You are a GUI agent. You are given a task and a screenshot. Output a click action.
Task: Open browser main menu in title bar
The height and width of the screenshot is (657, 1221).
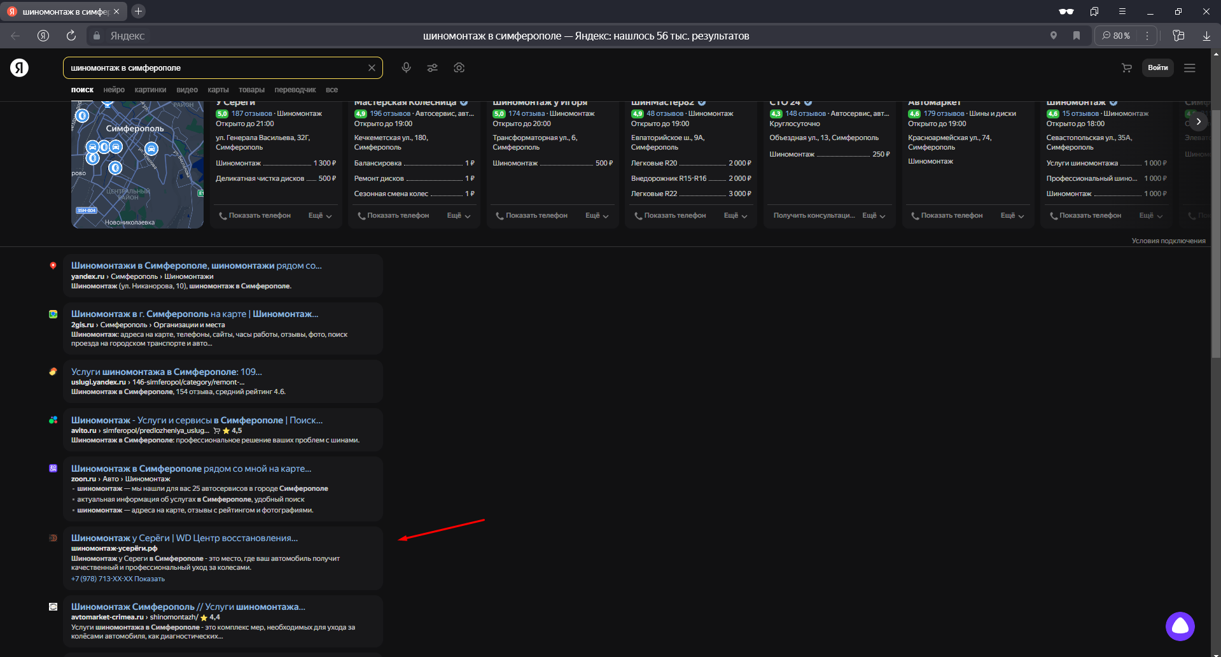pos(1122,11)
